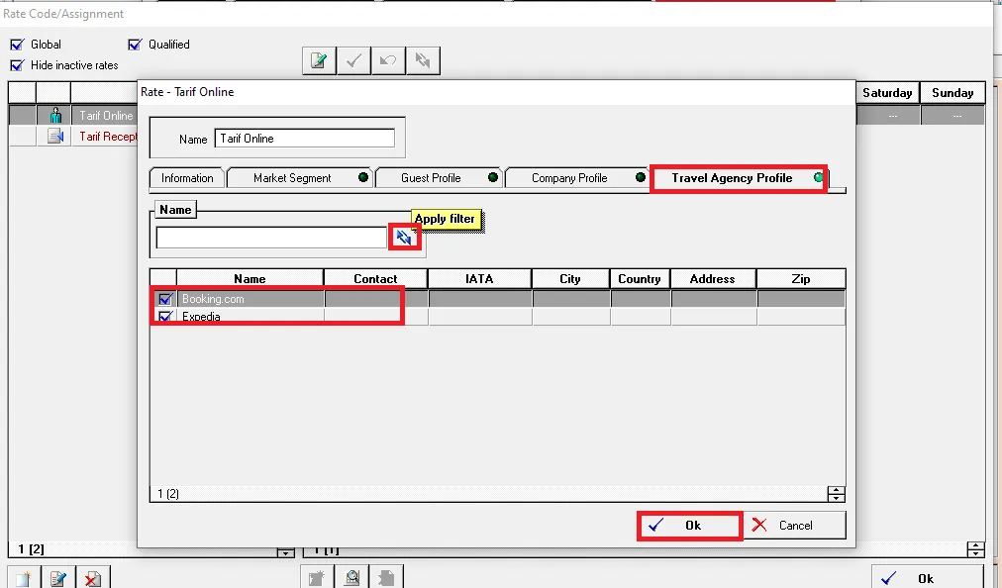The height and width of the screenshot is (588, 1002).
Task: Open the Market Segment tab
Action: tap(300, 178)
